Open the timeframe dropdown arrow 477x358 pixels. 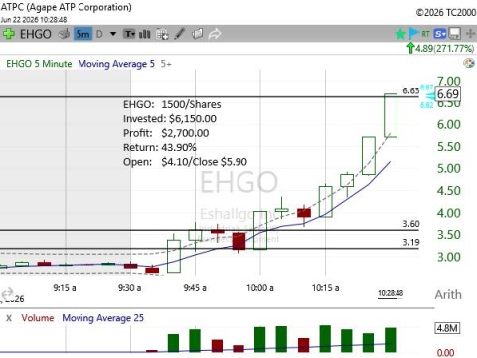tap(113, 34)
